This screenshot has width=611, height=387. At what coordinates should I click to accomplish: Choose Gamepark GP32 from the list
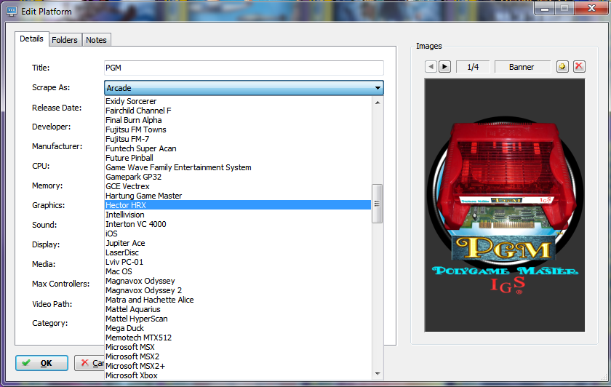[238, 177]
